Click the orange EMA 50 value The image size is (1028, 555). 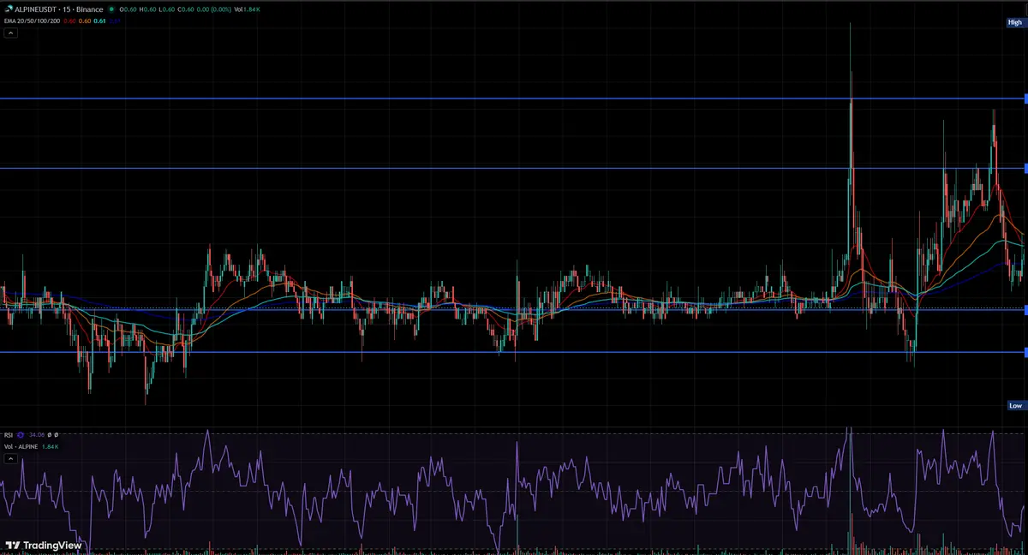(84, 21)
